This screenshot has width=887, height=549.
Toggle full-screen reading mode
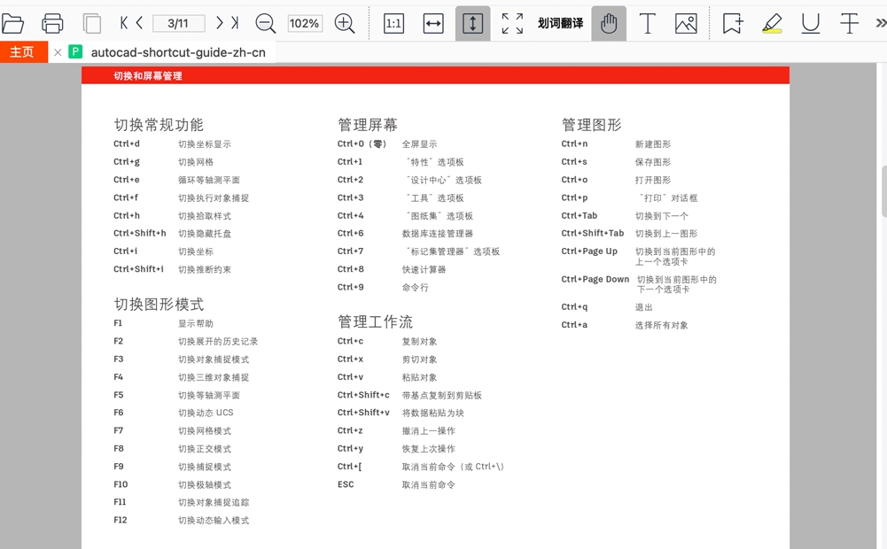coord(511,24)
